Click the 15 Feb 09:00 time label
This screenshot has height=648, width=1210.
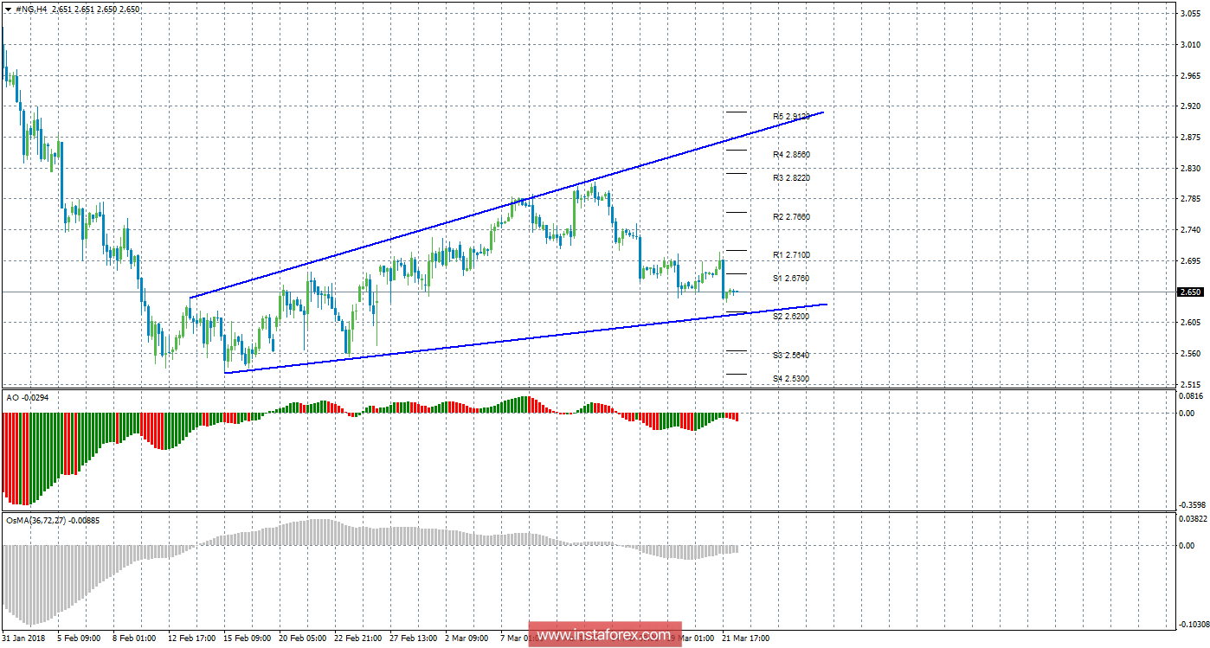[248, 638]
